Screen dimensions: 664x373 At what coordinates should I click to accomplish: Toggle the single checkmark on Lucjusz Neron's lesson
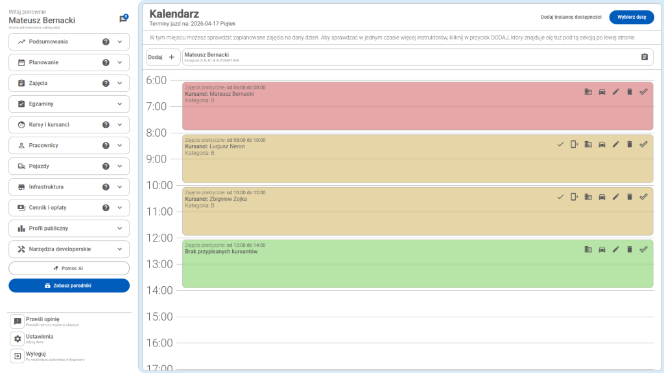[560, 144]
